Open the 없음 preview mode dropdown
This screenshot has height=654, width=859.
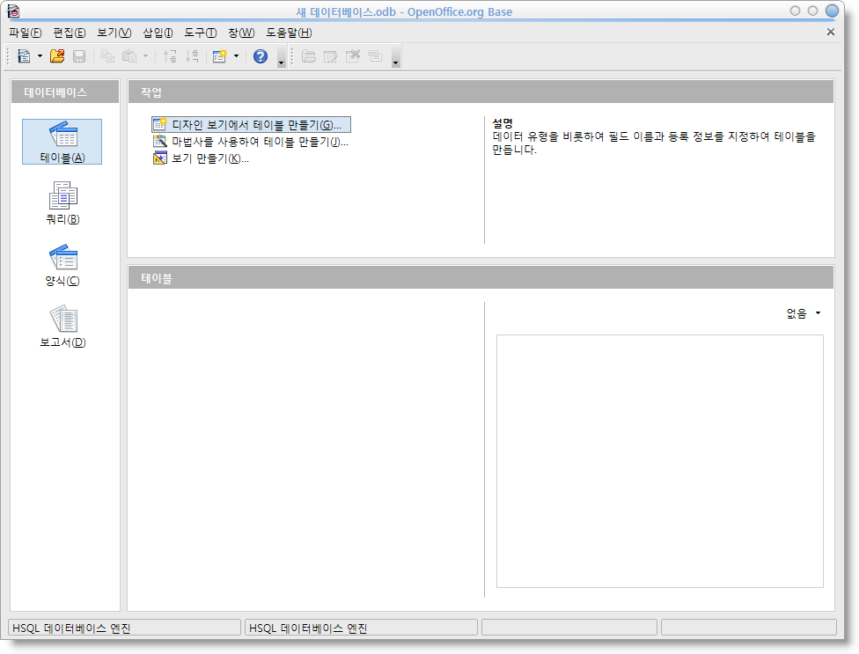[x=804, y=313]
